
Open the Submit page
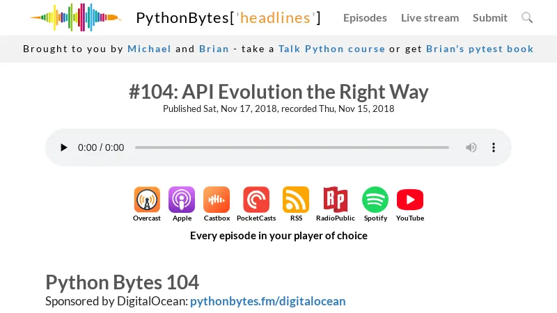490,17
